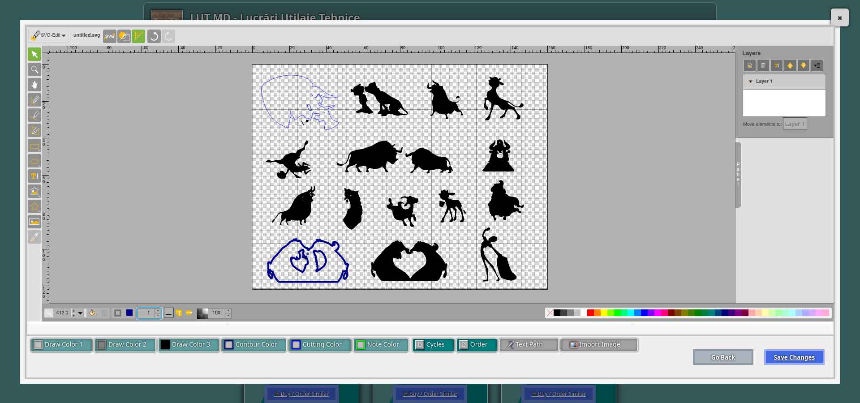
Task: Toggle the grid display button
Action: 138,36
